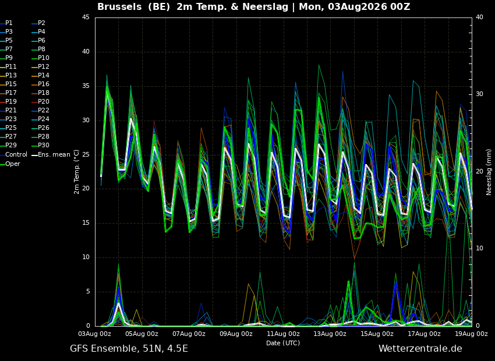495x361 pixels.
Task: Click the P20 legend label
Action: [x=41, y=102]
